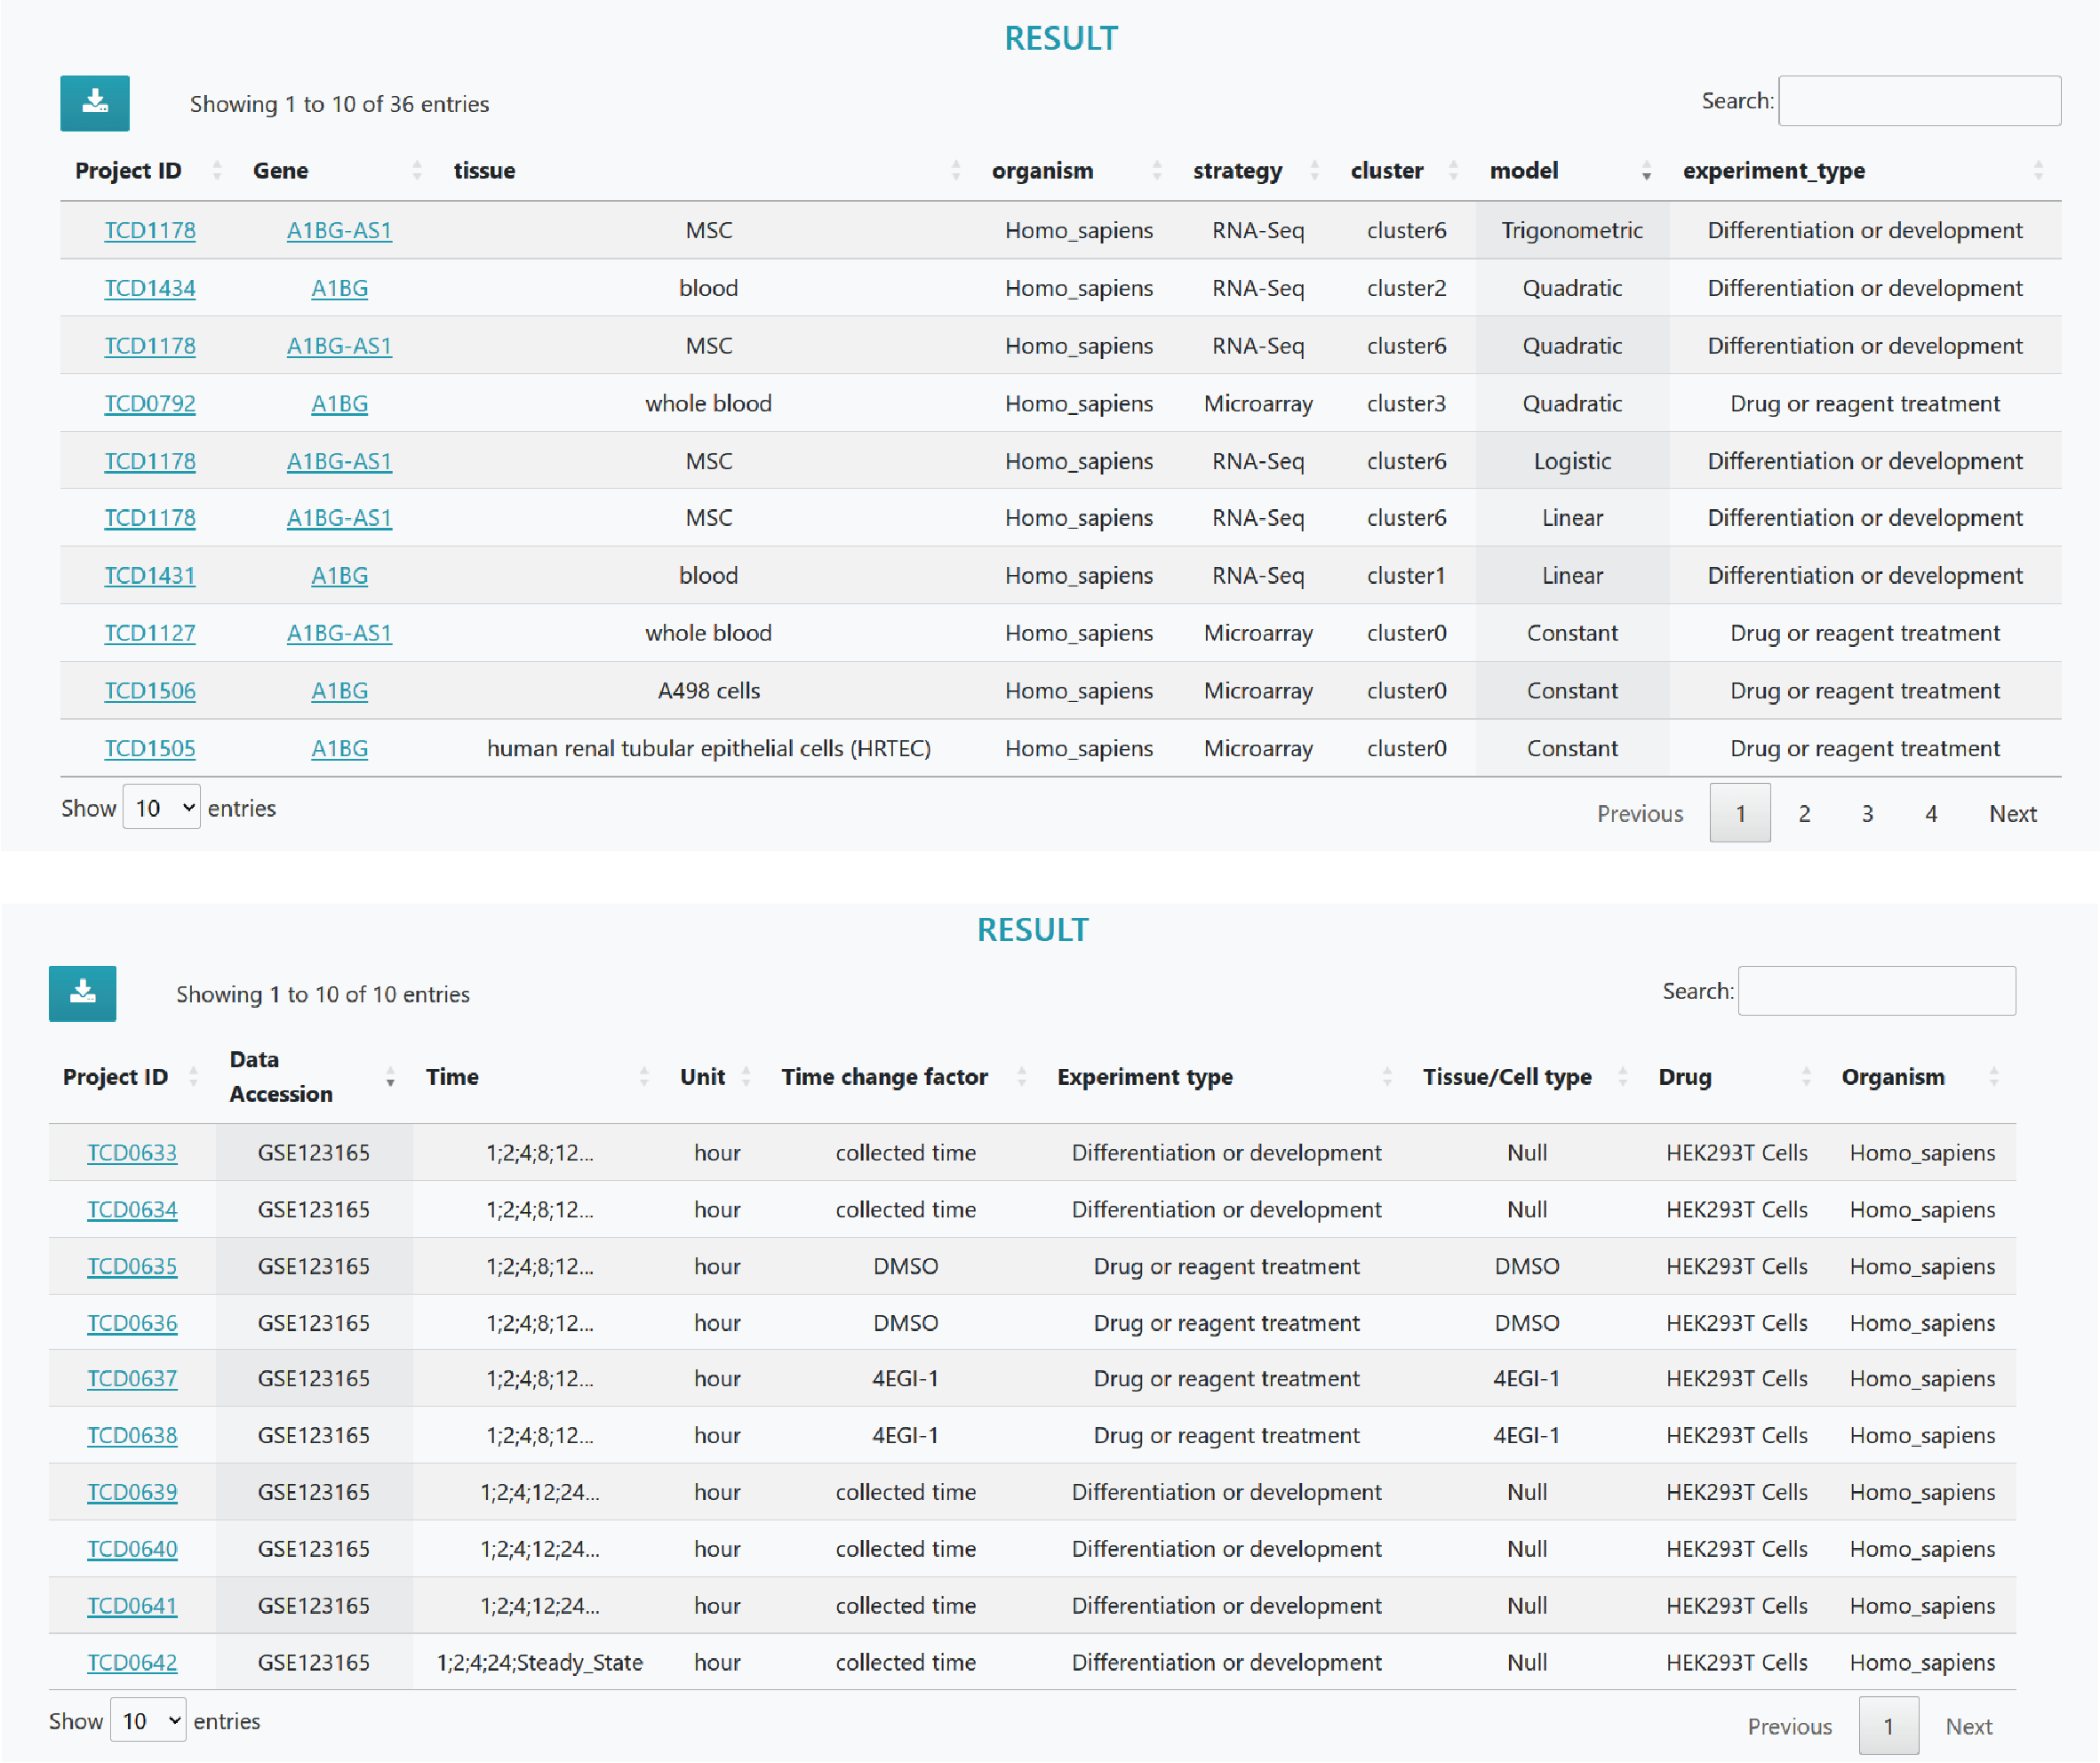Click the bottom table's search field

point(1876,991)
